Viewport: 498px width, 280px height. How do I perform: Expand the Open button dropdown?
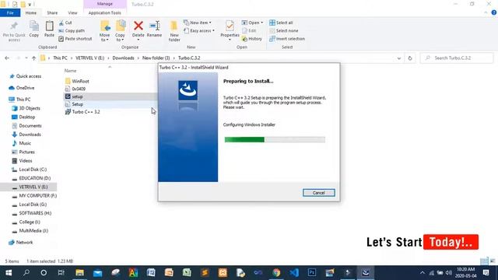coord(262,23)
